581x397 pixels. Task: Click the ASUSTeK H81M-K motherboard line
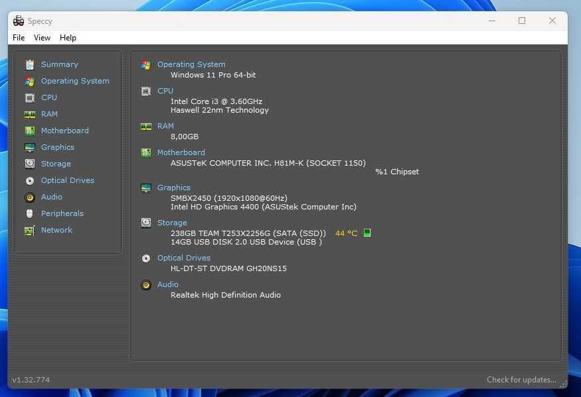tap(268, 163)
